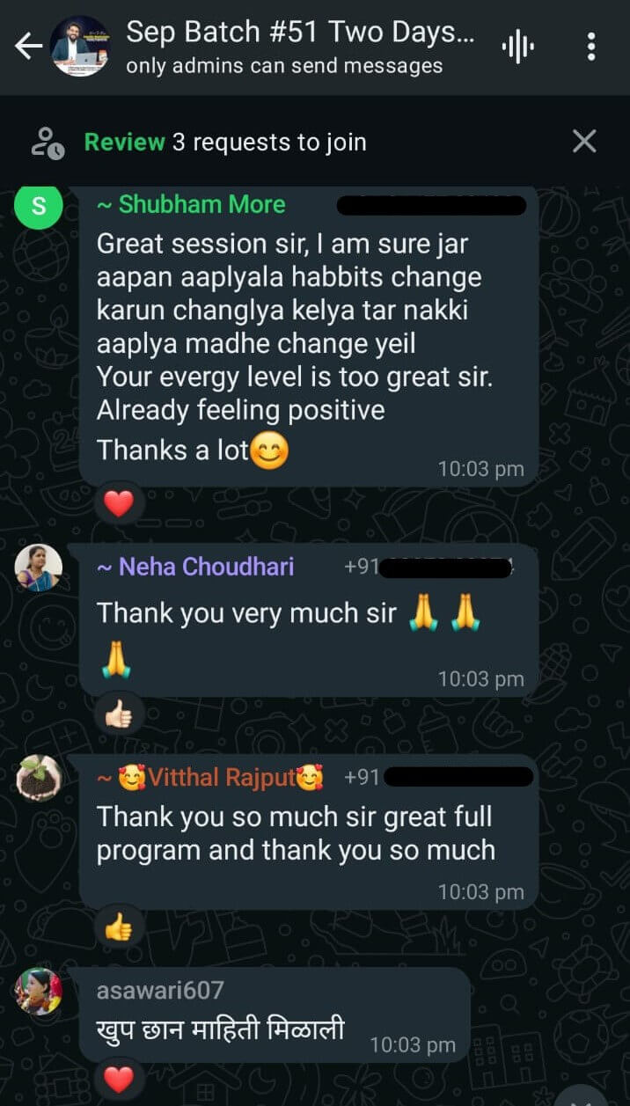The image size is (630, 1106).
Task: View thumbs-up reaction on Neha's message
Action: click(x=119, y=715)
